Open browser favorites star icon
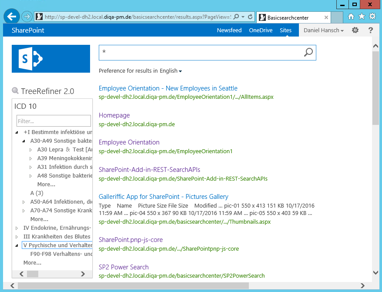 [362, 17]
